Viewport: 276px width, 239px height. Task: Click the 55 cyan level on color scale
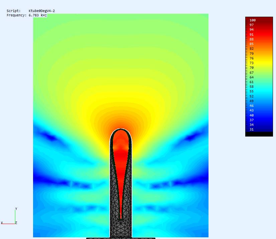[252, 91]
